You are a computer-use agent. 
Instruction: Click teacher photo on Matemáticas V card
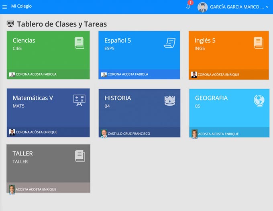tap(12, 132)
